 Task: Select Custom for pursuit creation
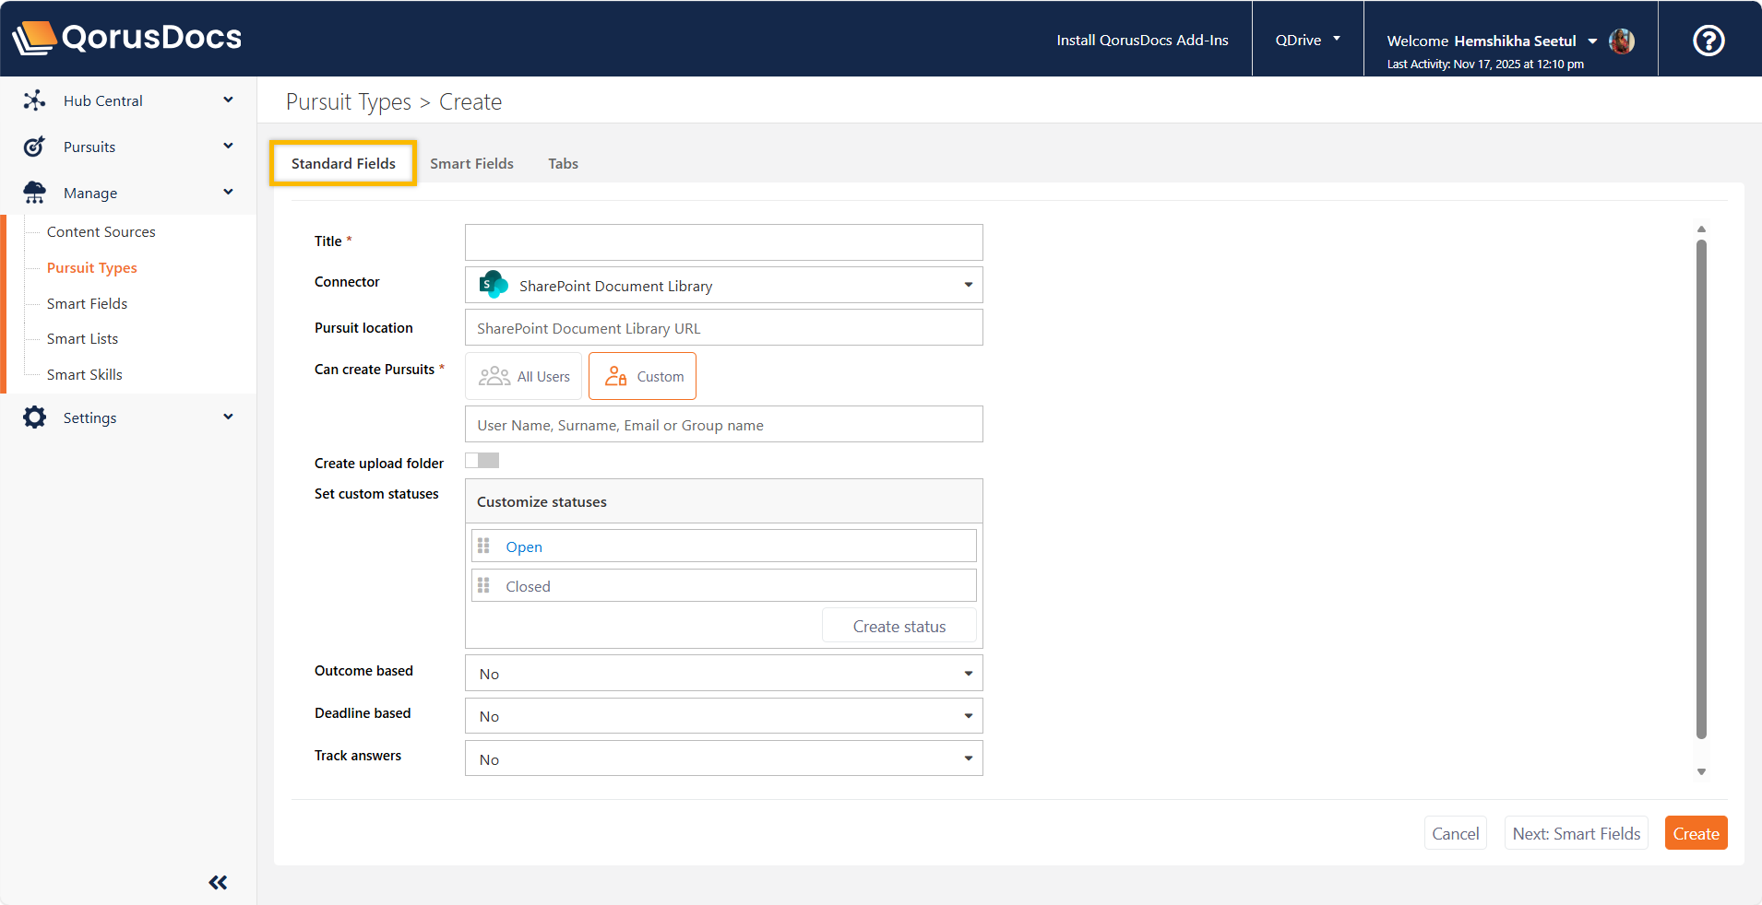pyautogui.click(x=642, y=376)
